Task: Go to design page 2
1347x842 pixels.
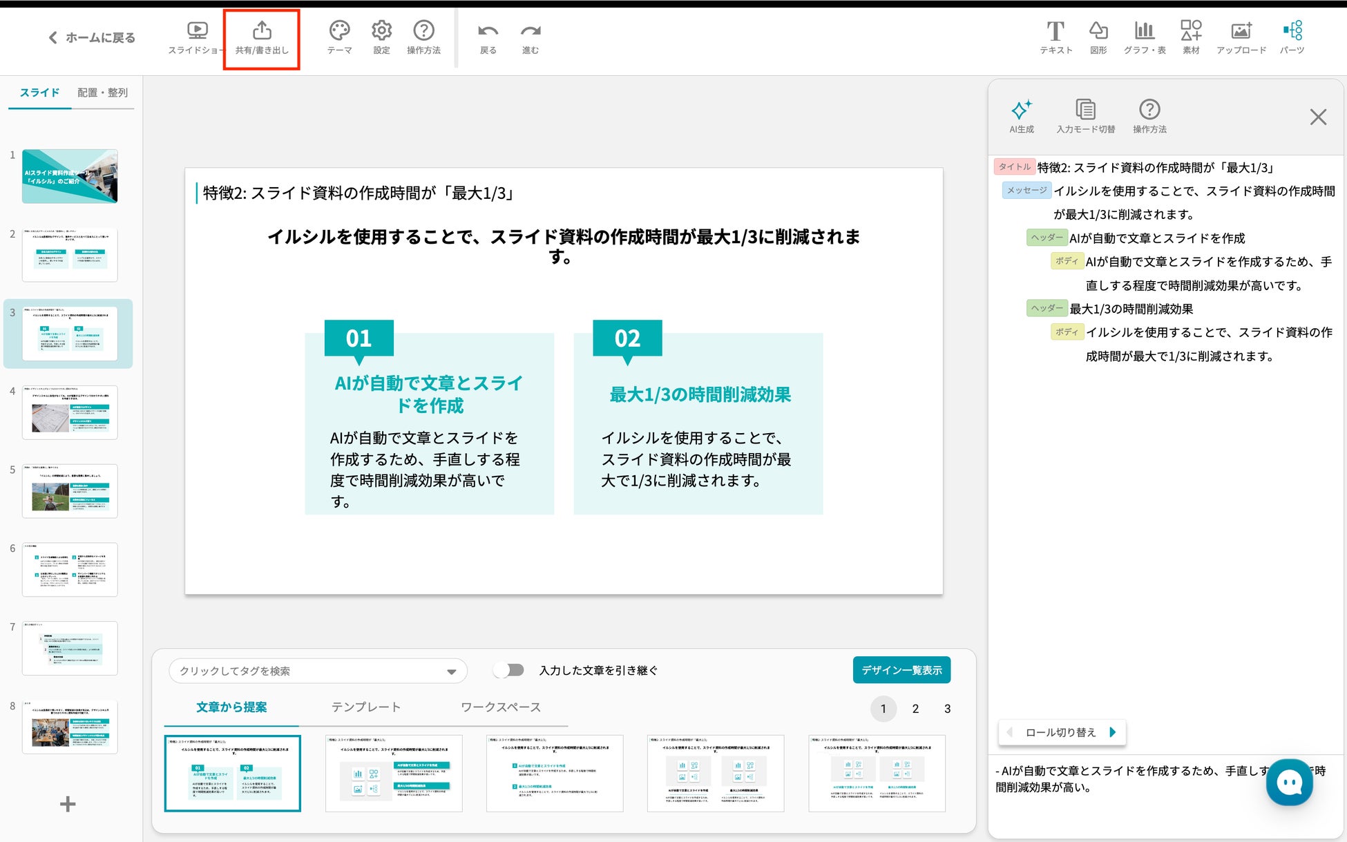Action: [x=915, y=709]
